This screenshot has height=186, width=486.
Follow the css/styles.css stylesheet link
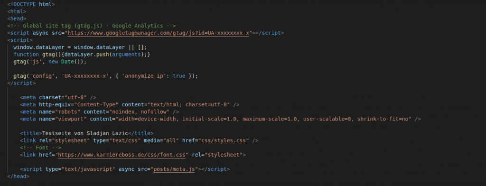point(224,140)
